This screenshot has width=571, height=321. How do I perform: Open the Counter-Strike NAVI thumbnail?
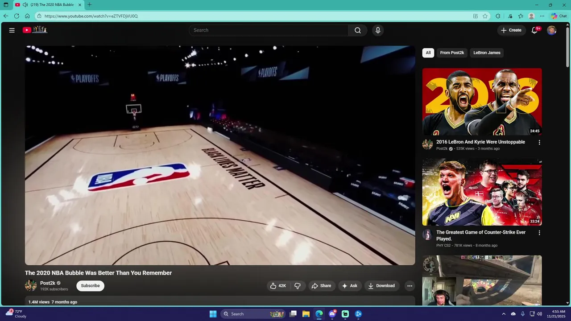pyautogui.click(x=482, y=192)
